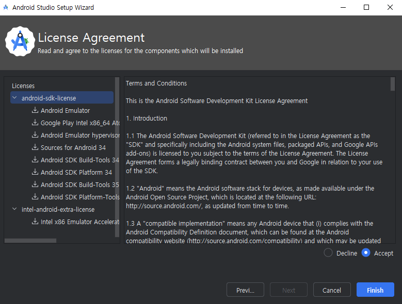Select the android-sdk-license entry
402x304 pixels.
(x=62, y=98)
